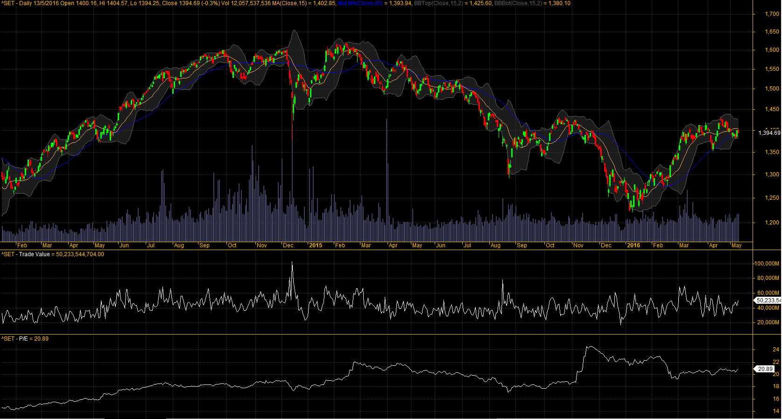The image size is (782, 419).
Task: Click the first Feb label on time axis
Action: (22, 245)
